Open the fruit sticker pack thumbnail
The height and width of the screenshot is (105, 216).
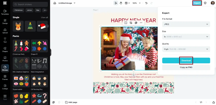coord(21,99)
